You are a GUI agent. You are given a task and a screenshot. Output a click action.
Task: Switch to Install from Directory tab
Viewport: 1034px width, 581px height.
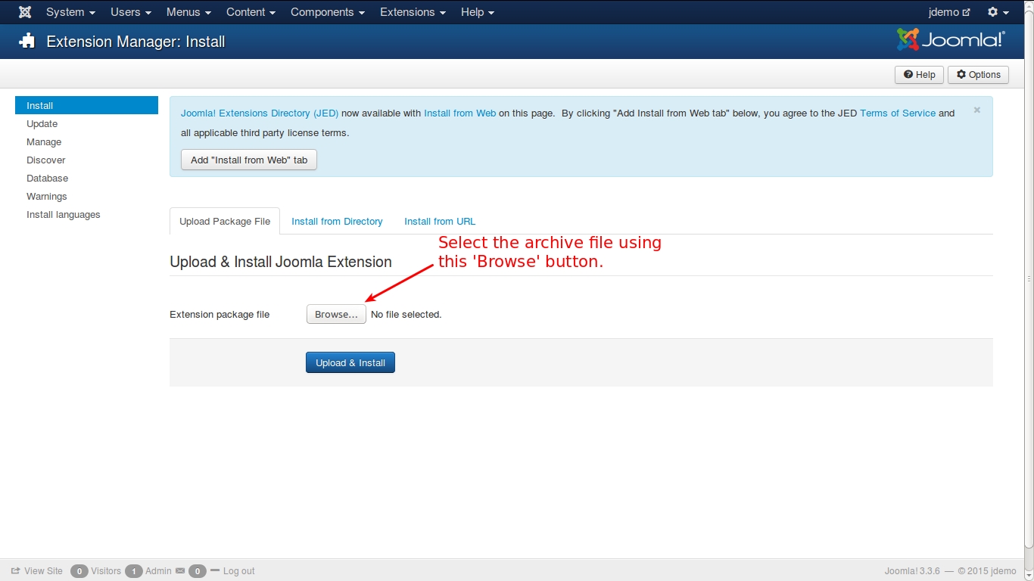coord(337,222)
